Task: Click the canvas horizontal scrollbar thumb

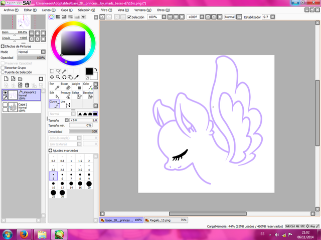Action: click(208, 213)
